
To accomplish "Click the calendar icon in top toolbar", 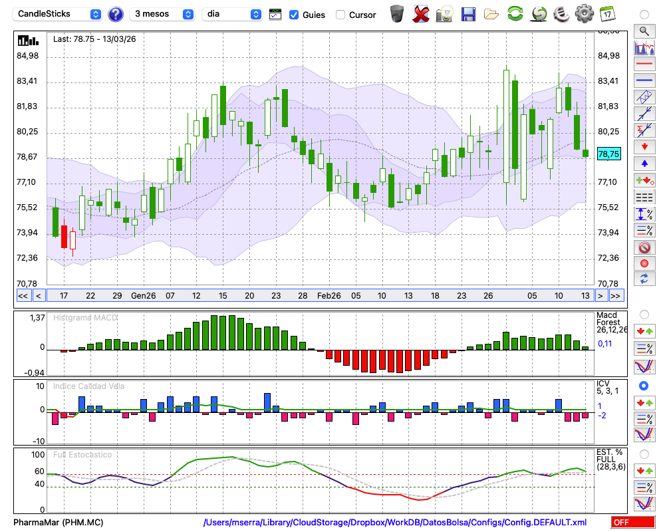I will [606, 13].
